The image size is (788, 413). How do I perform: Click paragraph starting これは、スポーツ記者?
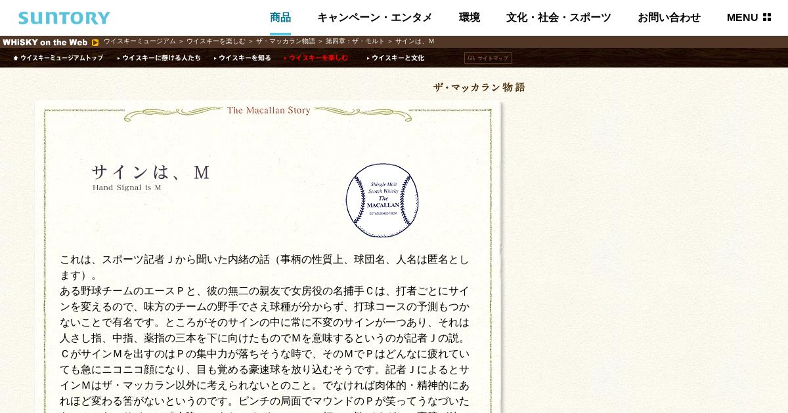click(x=265, y=267)
